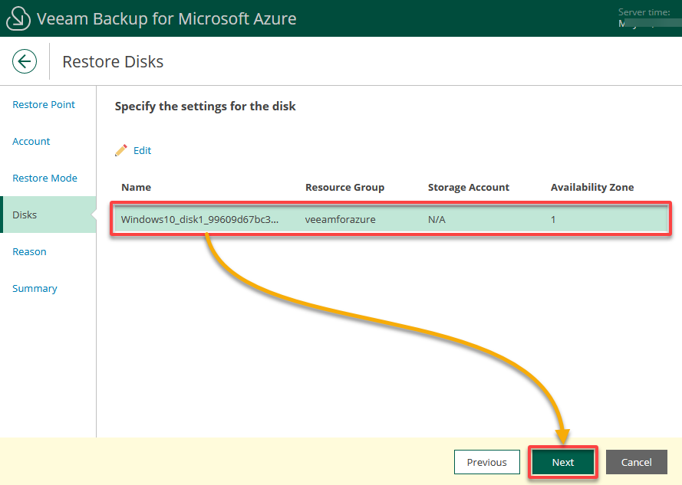Click the Veeam Backup for Microsoft Azure title
682x485 pixels.
coord(166,18)
